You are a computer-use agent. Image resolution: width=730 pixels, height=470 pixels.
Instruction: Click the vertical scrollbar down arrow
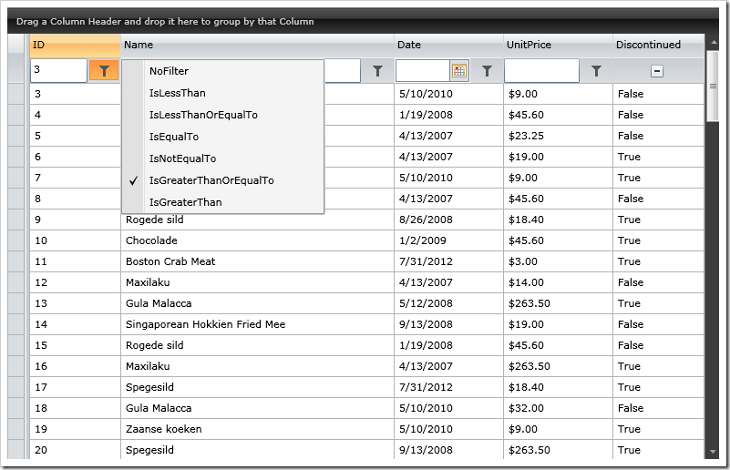point(712,452)
